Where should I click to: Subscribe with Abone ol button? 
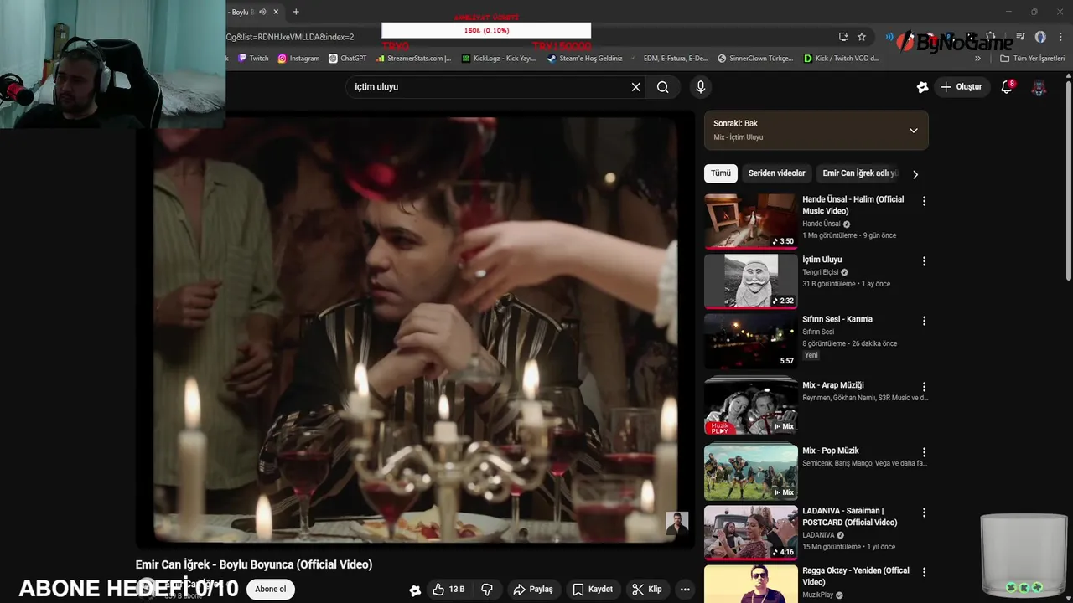point(271,590)
